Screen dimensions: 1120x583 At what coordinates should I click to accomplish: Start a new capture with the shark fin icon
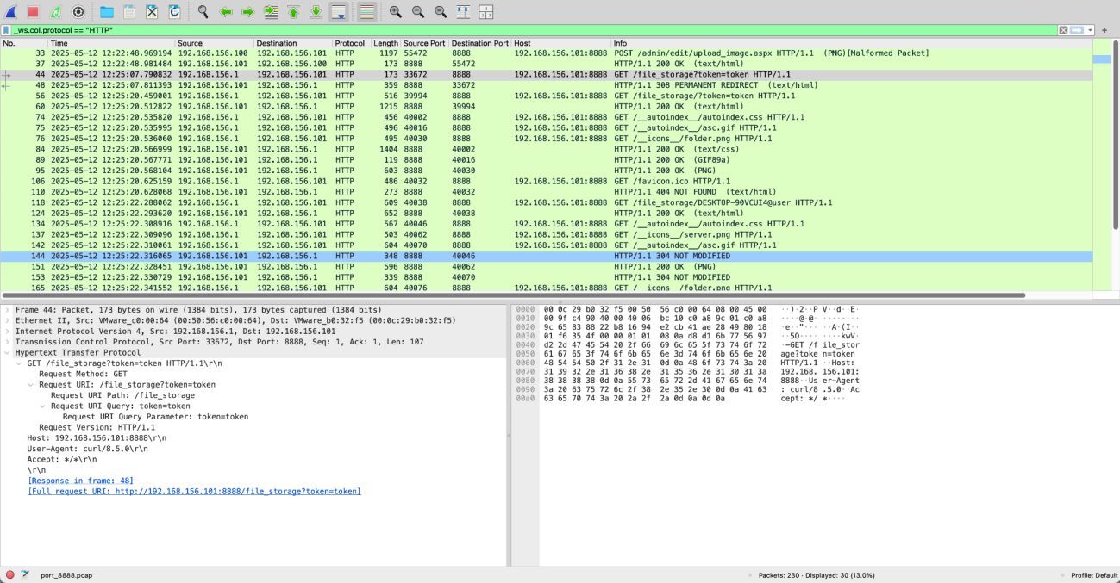(11, 12)
